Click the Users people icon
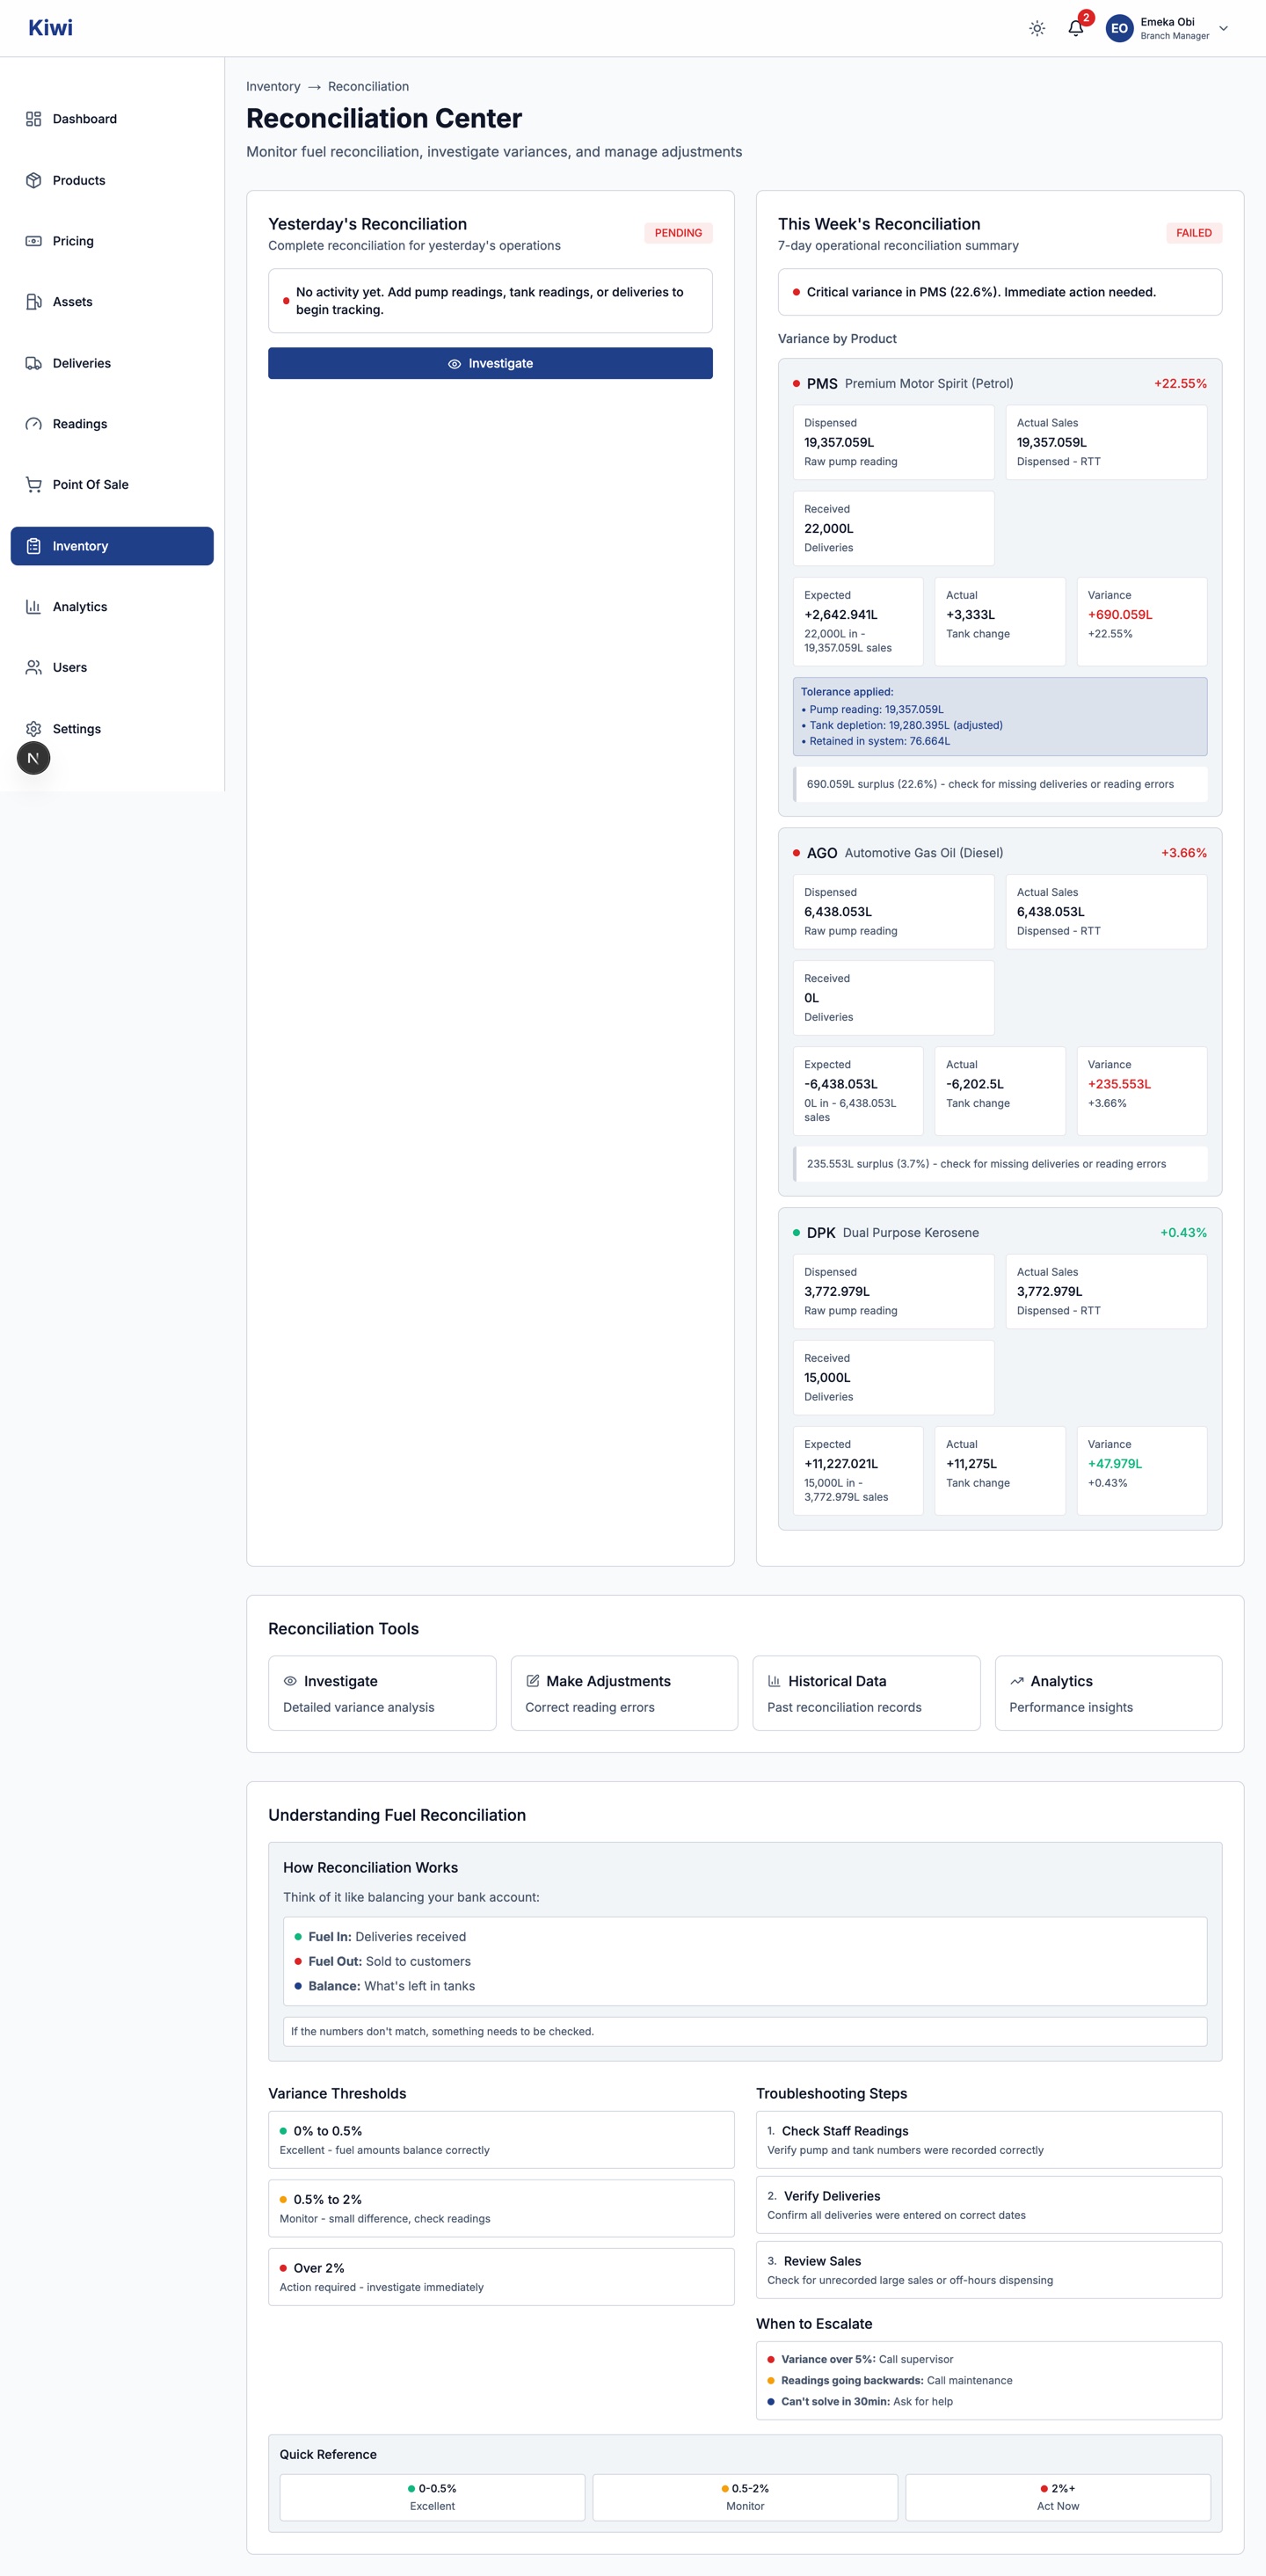The height and width of the screenshot is (2576, 1266). [x=33, y=668]
